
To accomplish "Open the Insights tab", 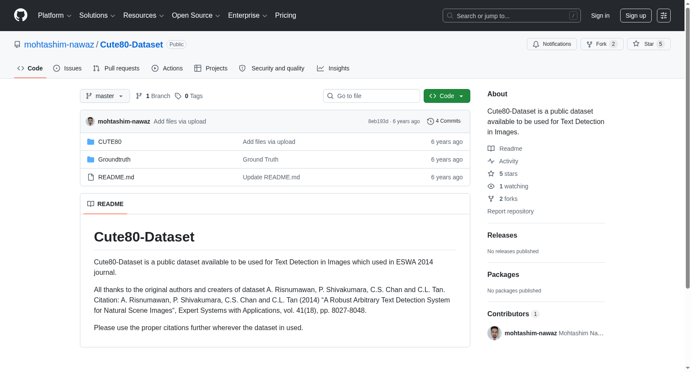I will pyautogui.click(x=333, y=68).
